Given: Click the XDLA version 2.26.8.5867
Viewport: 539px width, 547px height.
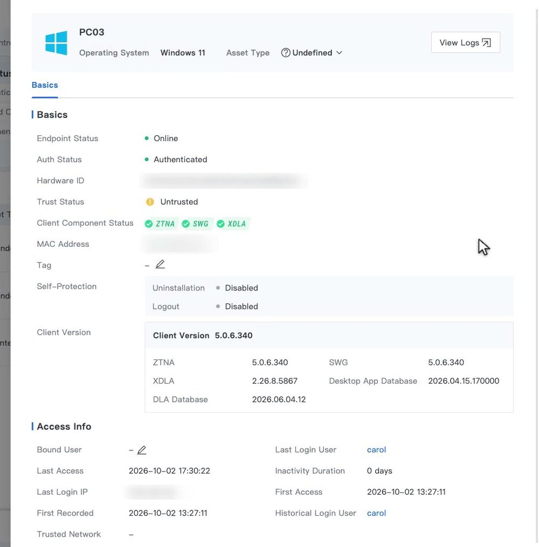Looking at the screenshot, I should tap(275, 381).
